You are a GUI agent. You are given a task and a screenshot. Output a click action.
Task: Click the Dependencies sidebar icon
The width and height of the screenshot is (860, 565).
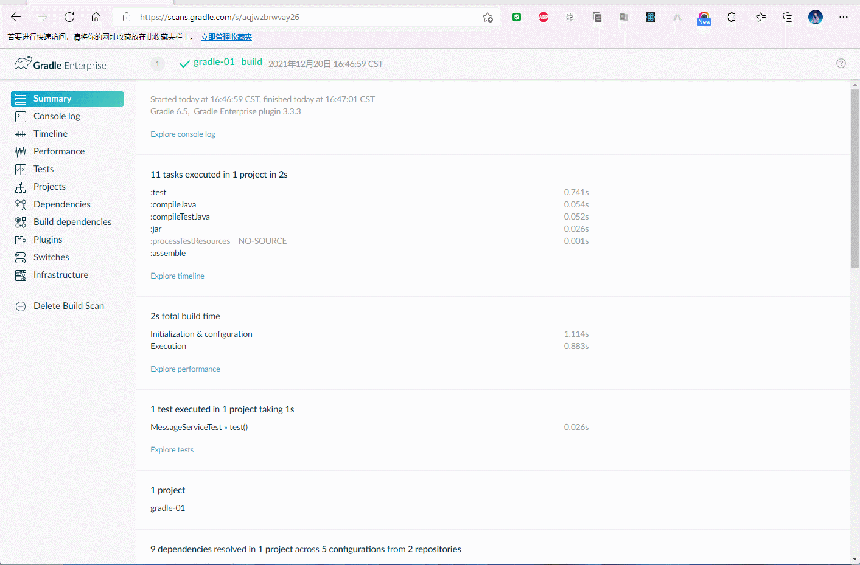click(x=21, y=204)
